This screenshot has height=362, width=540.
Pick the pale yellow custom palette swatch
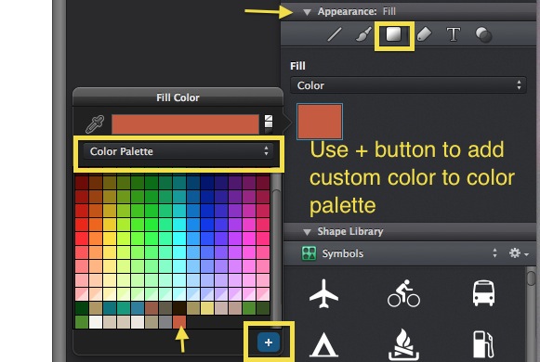(207, 308)
